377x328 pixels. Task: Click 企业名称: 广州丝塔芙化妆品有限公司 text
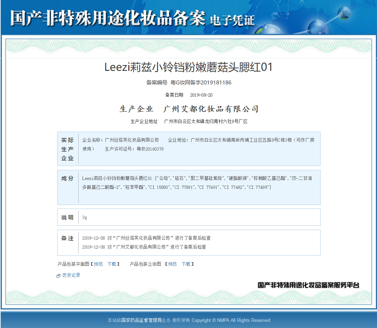click(x=120, y=140)
